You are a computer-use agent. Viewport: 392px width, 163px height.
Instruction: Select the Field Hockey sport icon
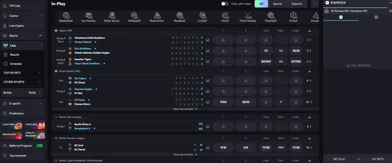pos(248,17)
